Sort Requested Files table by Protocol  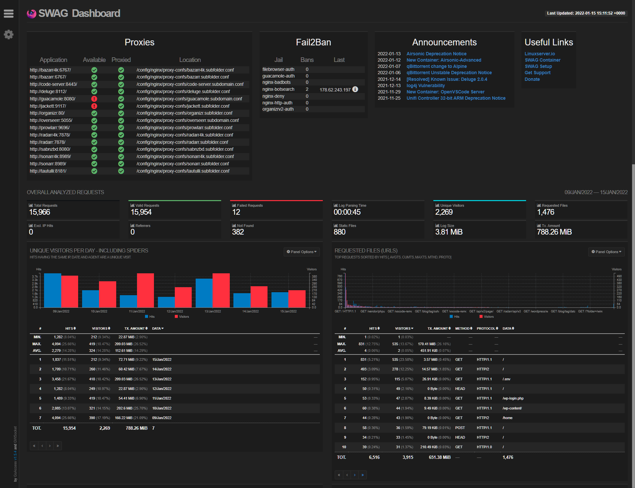[487, 329]
